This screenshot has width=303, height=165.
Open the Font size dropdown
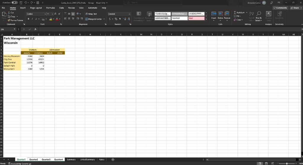pos(52,14)
